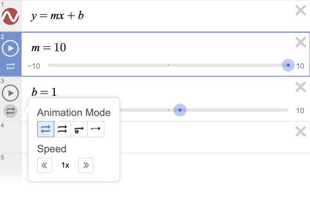Click the b slider thumb

coord(180,110)
